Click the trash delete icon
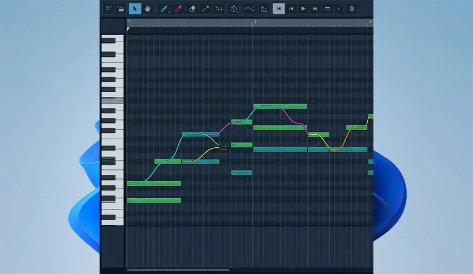The width and height of the screenshot is (473, 274). 352,8
